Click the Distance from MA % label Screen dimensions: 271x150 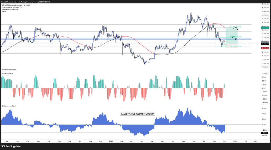tap(10, 106)
